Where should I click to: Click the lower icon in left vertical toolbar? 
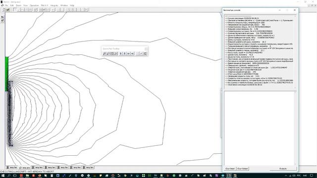pos(2,20)
